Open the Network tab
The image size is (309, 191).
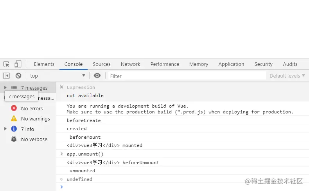coord(130,64)
